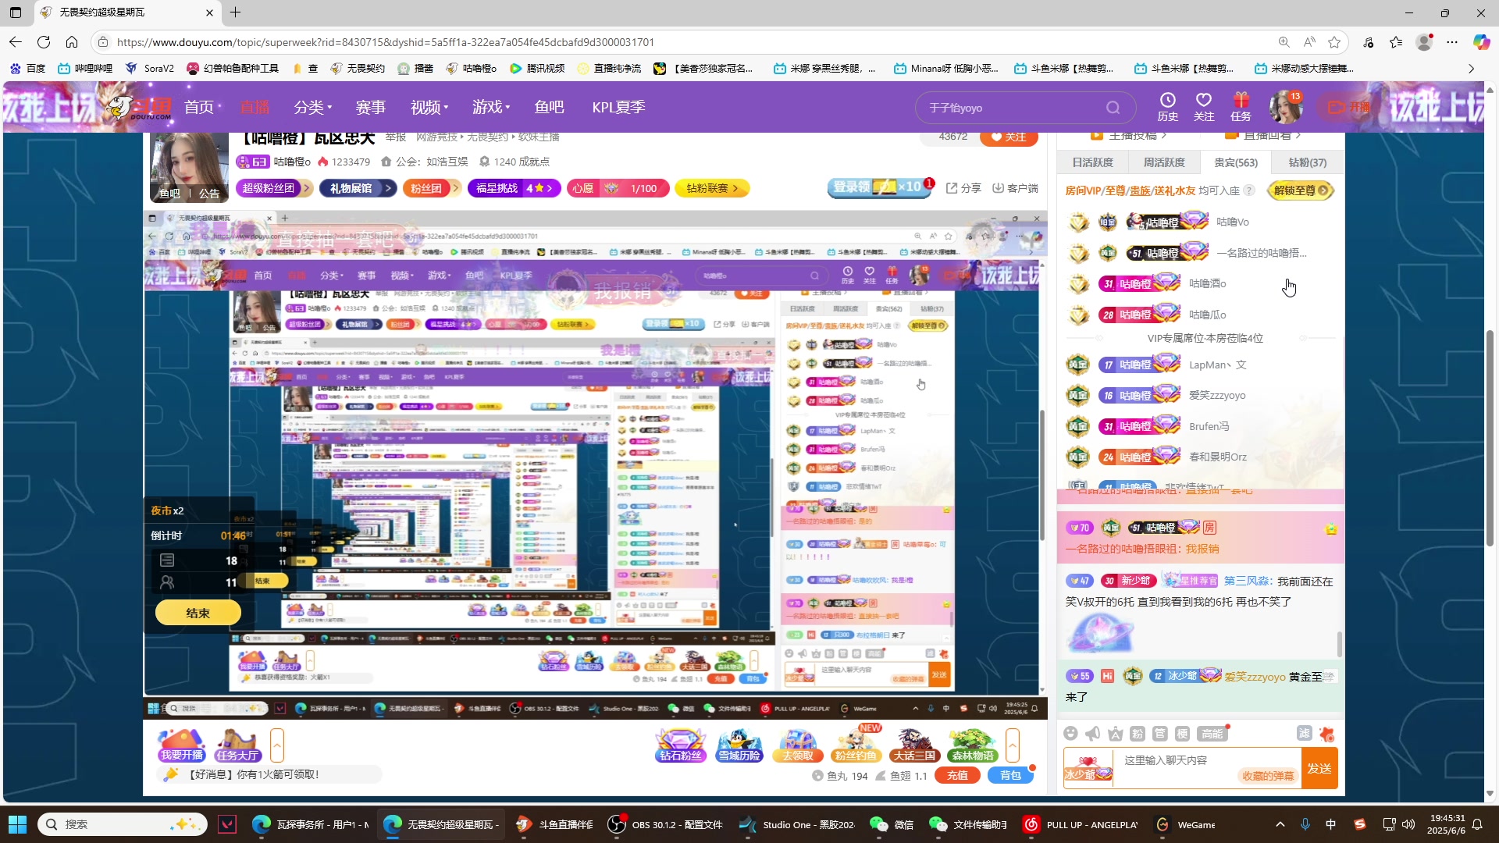The image size is (1499, 843).
Task: Click the search magnifier icon in Douyu header
Action: click(1113, 108)
